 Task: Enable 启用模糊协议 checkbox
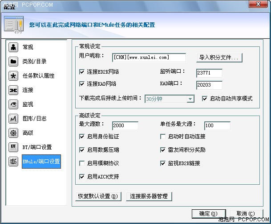[x=82, y=163]
